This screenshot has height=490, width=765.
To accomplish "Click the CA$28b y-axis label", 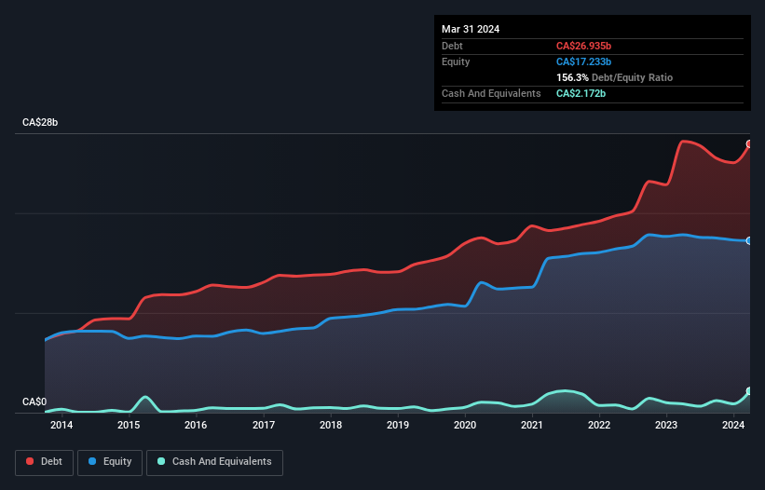I will point(40,122).
